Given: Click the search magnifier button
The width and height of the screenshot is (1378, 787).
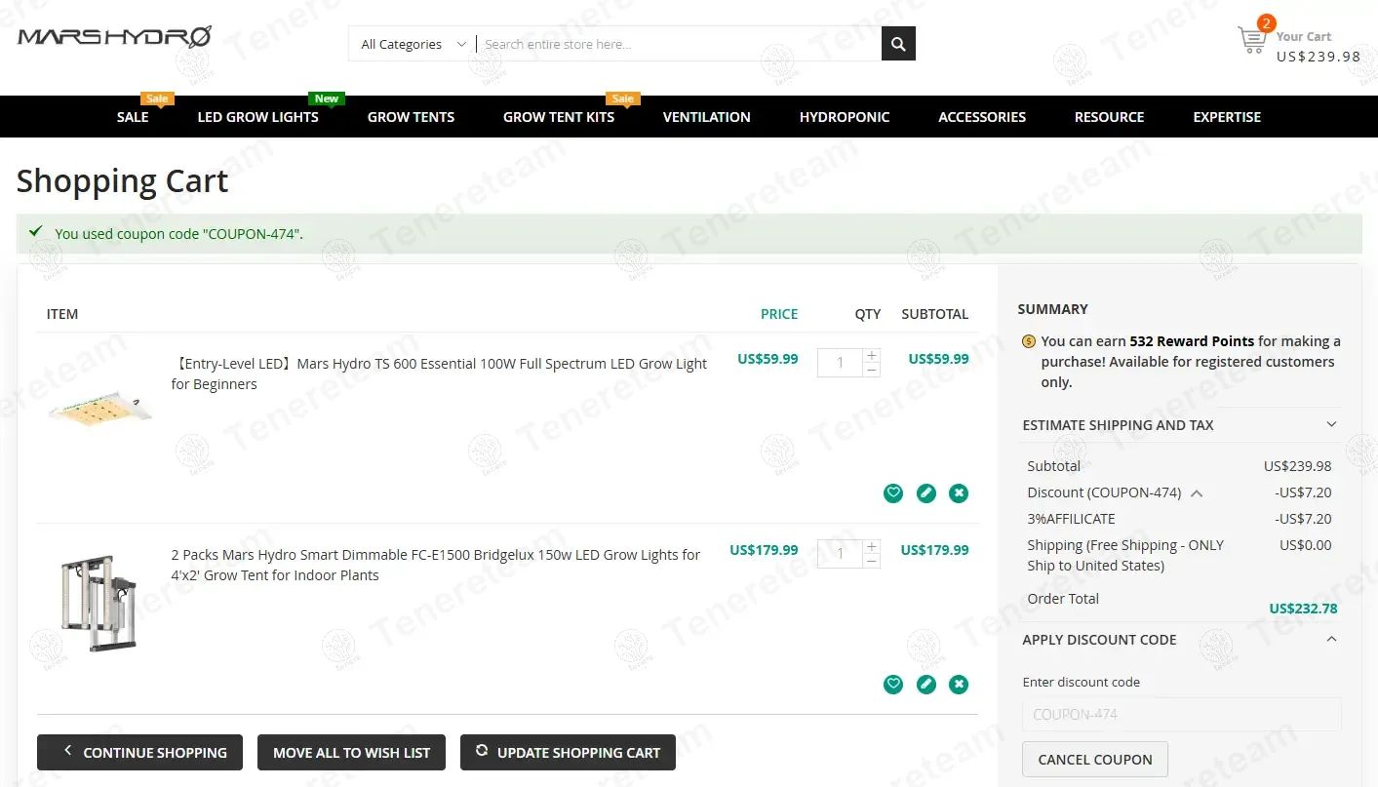Looking at the screenshot, I should coord(898,44).
